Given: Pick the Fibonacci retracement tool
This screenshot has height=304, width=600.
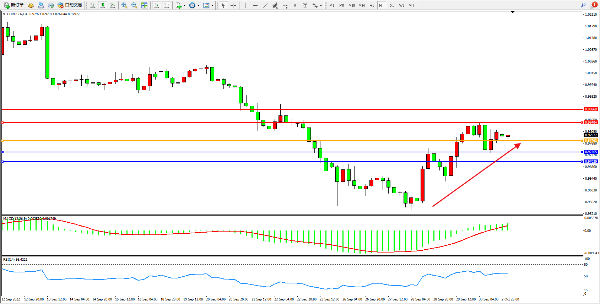Looking at the screenshot, I should pyautogui.click(x=285, y=5).
